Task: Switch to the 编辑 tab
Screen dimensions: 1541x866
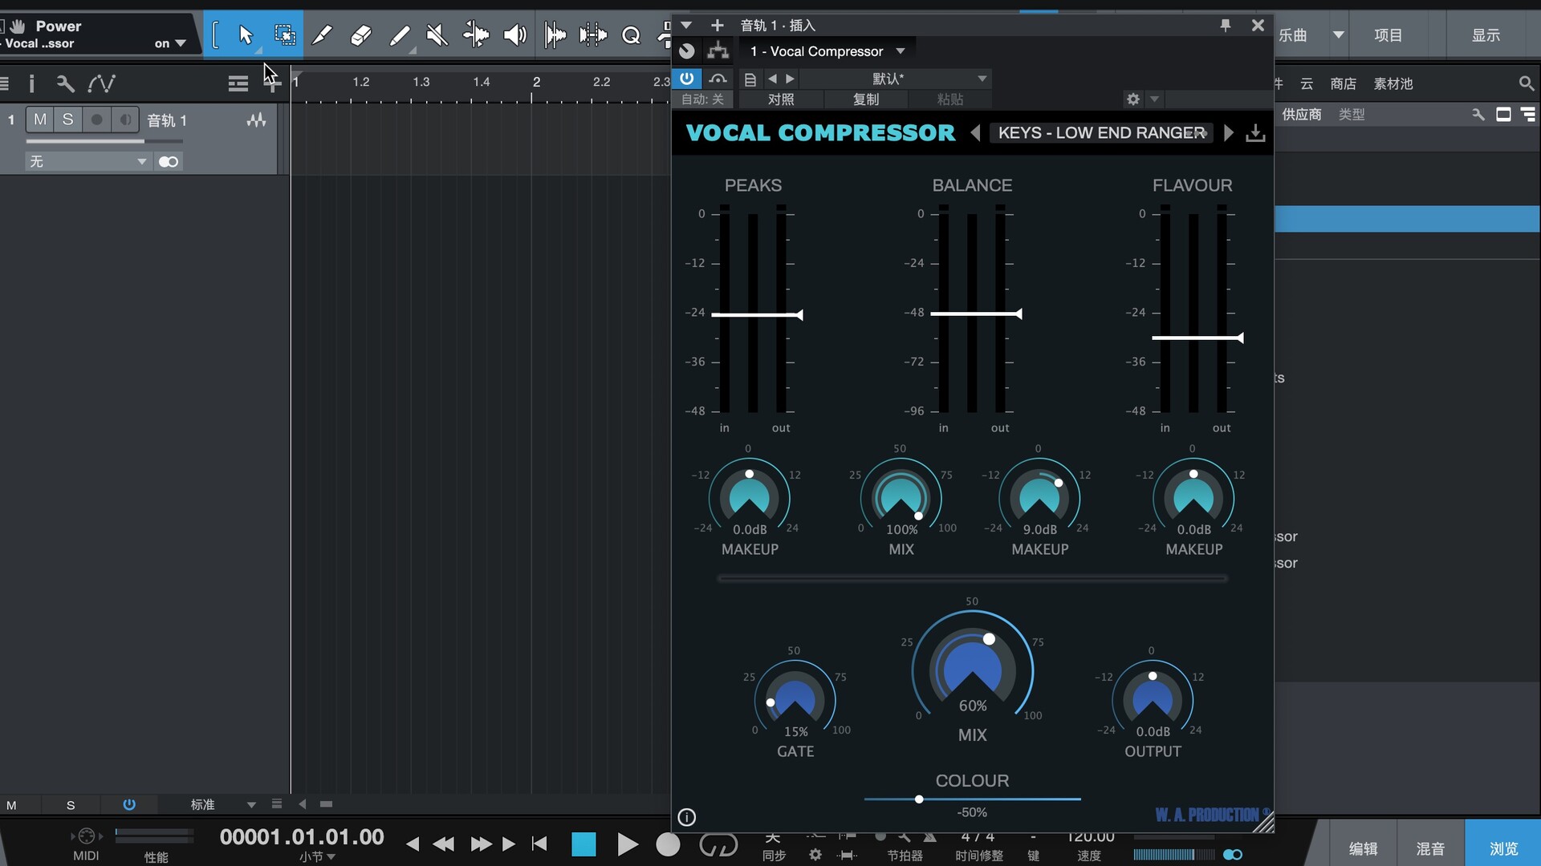Action: pyautogui.click(x=1363, y=848)
